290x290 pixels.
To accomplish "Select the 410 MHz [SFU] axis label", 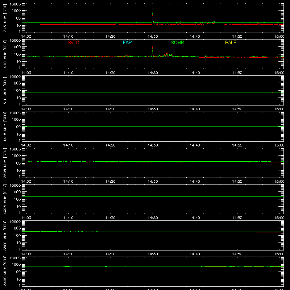I will pos(5,54).
